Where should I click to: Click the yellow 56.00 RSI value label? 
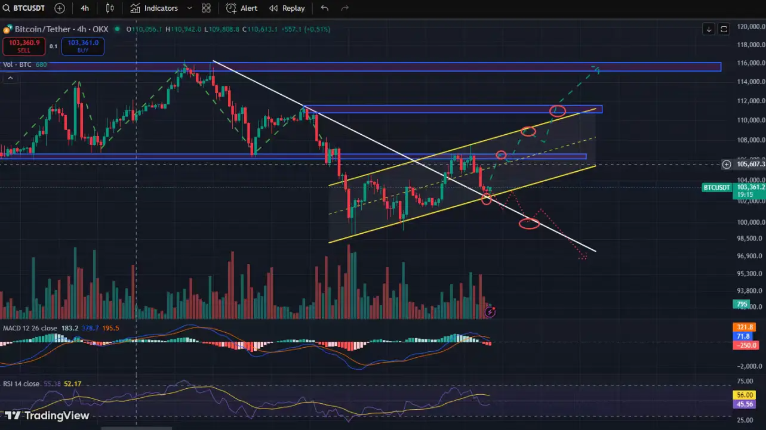[743, 395]
